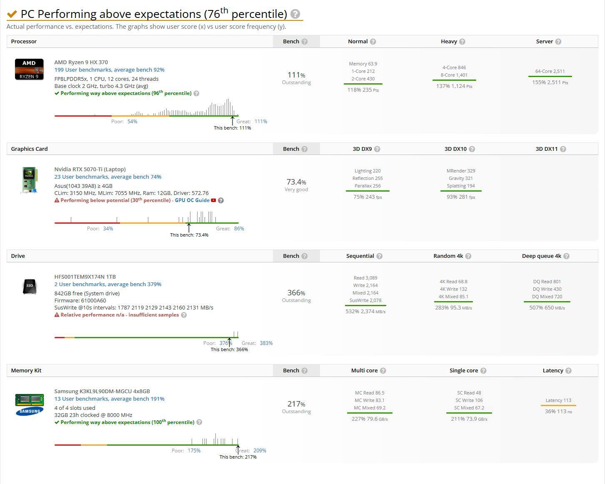The width and height of the screenshot is (605, 484).
Task: Click help icon next to Deep queue 4k
Action: click(566, 256)
